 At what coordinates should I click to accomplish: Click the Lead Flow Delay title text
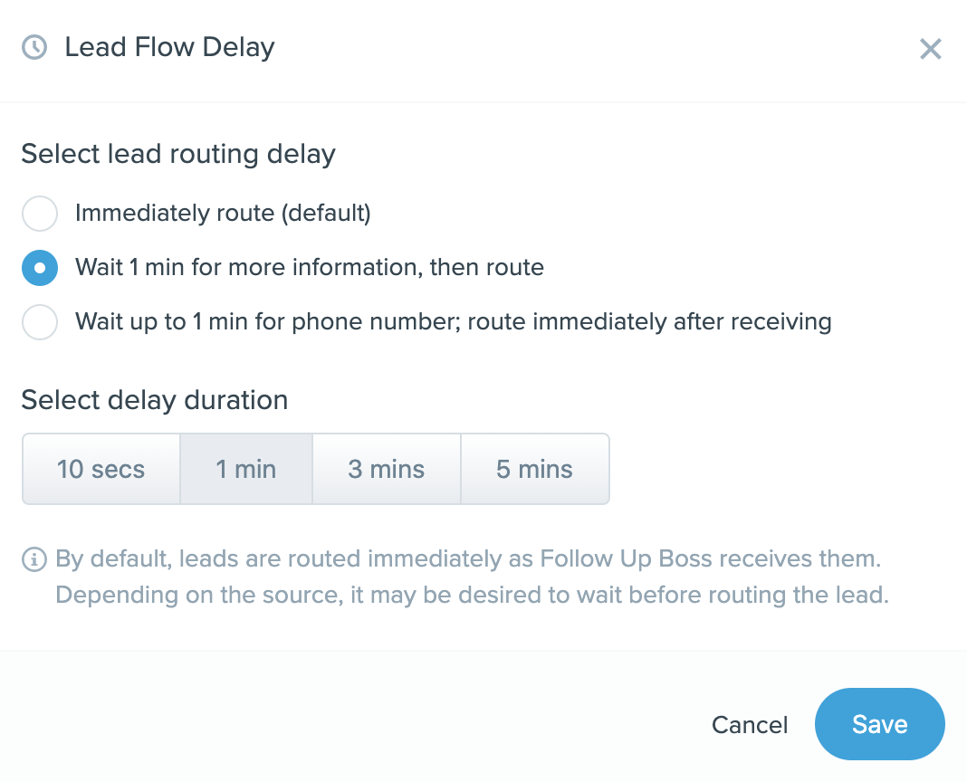[x=169, y=47]
